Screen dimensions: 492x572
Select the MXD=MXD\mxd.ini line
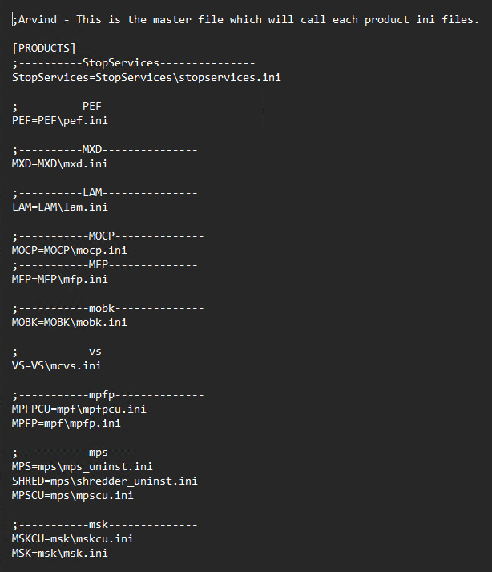click(59, 163)
